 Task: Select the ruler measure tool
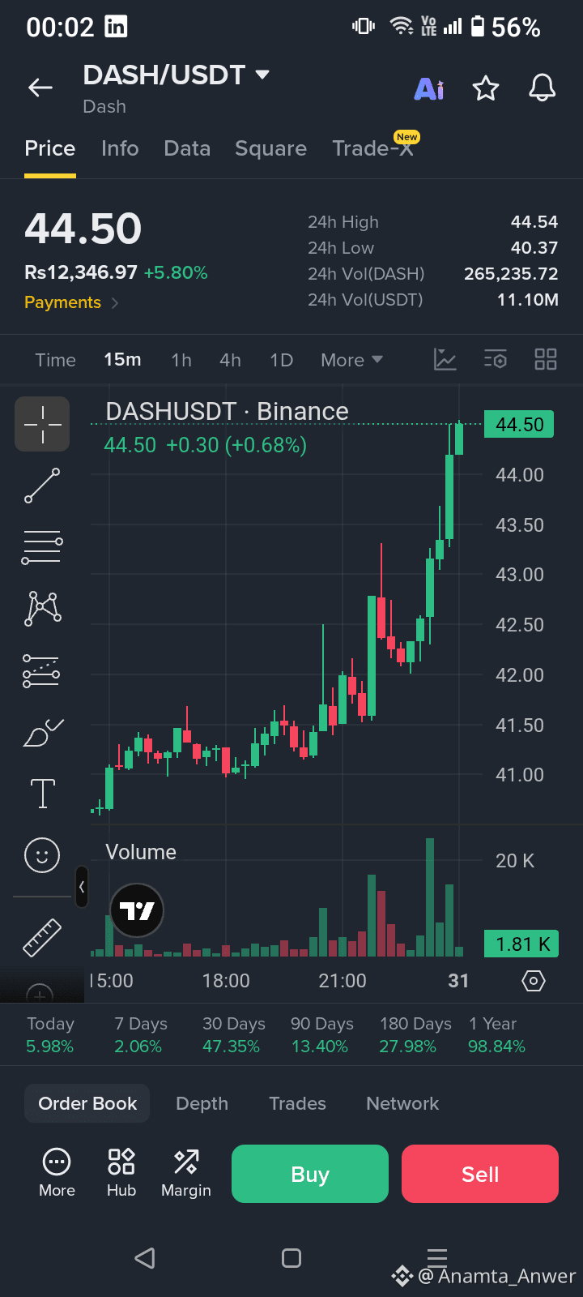point(42,938)
